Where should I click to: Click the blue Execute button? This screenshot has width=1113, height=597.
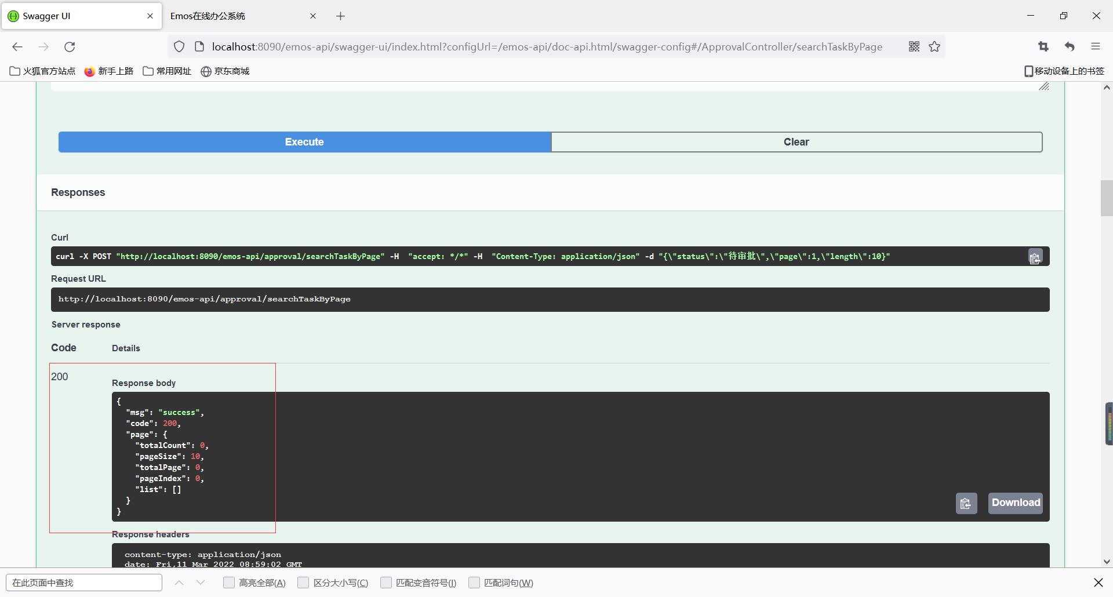[304, 142]
